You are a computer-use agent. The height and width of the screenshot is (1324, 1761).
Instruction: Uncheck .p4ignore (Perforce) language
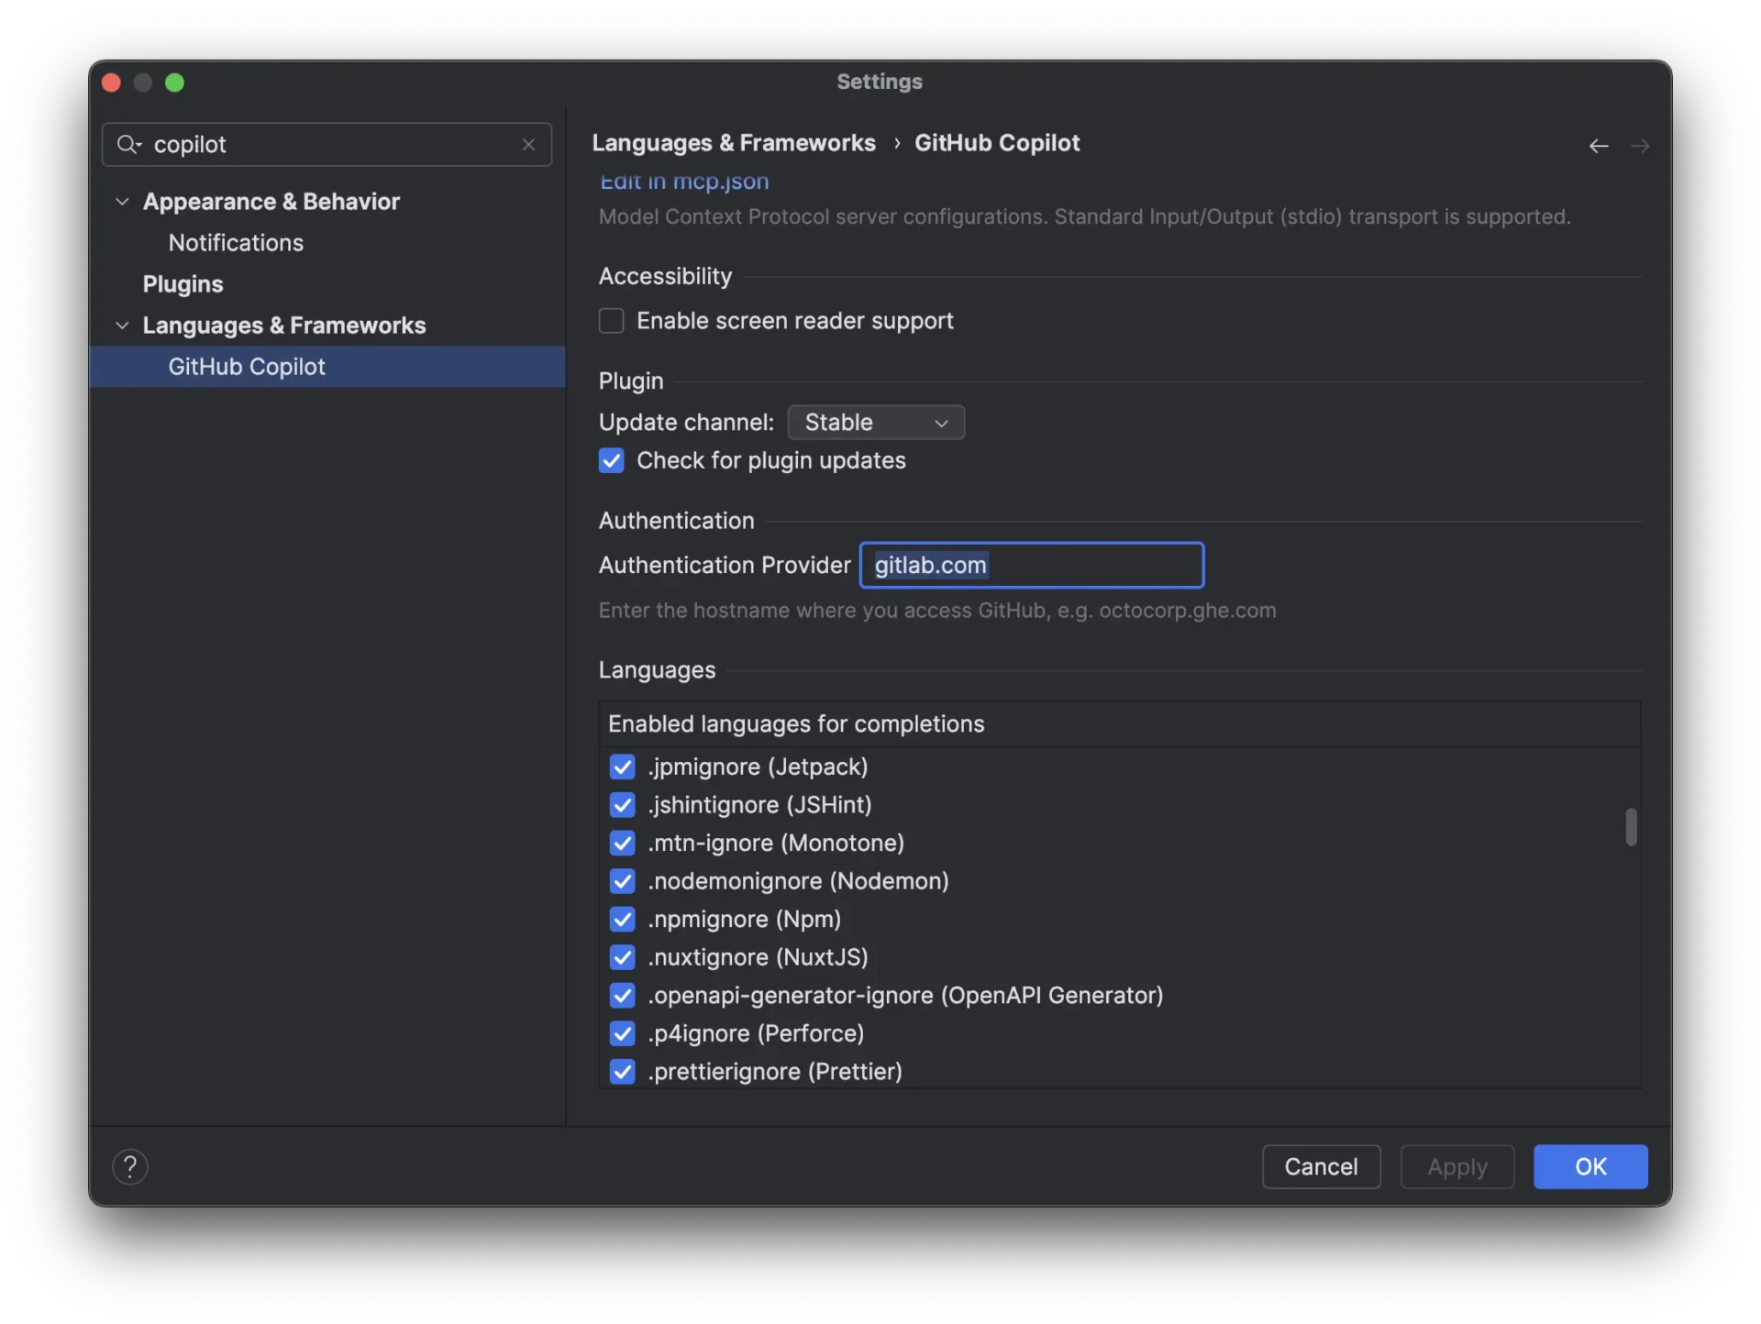pos(622,1033)
